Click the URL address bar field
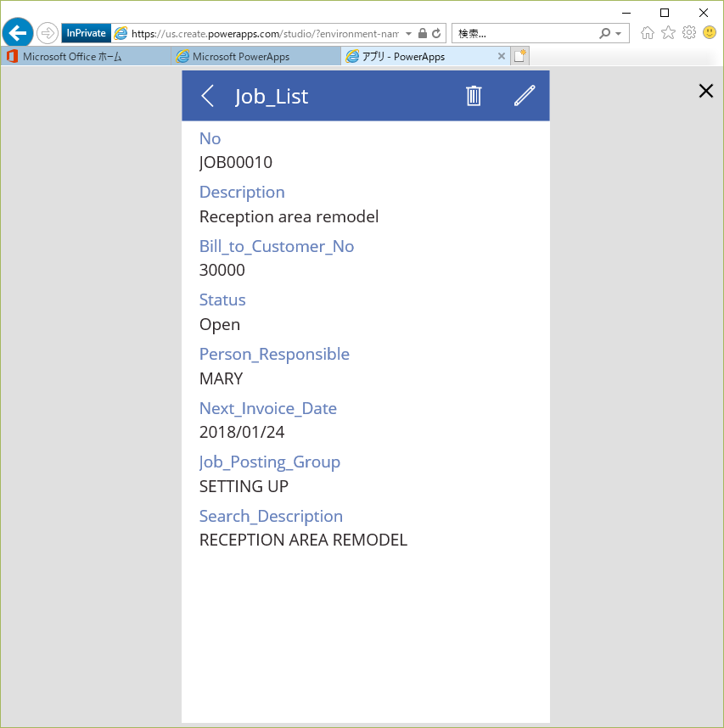The image size is (724, 728). click(265, 33)
